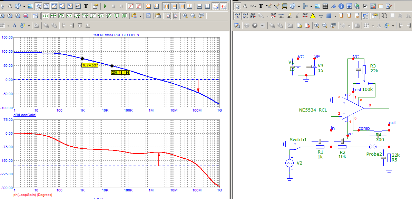412x199 pixels.
Task: Add a new page icon in schematic toolbar
Action: tap(300, 26)
